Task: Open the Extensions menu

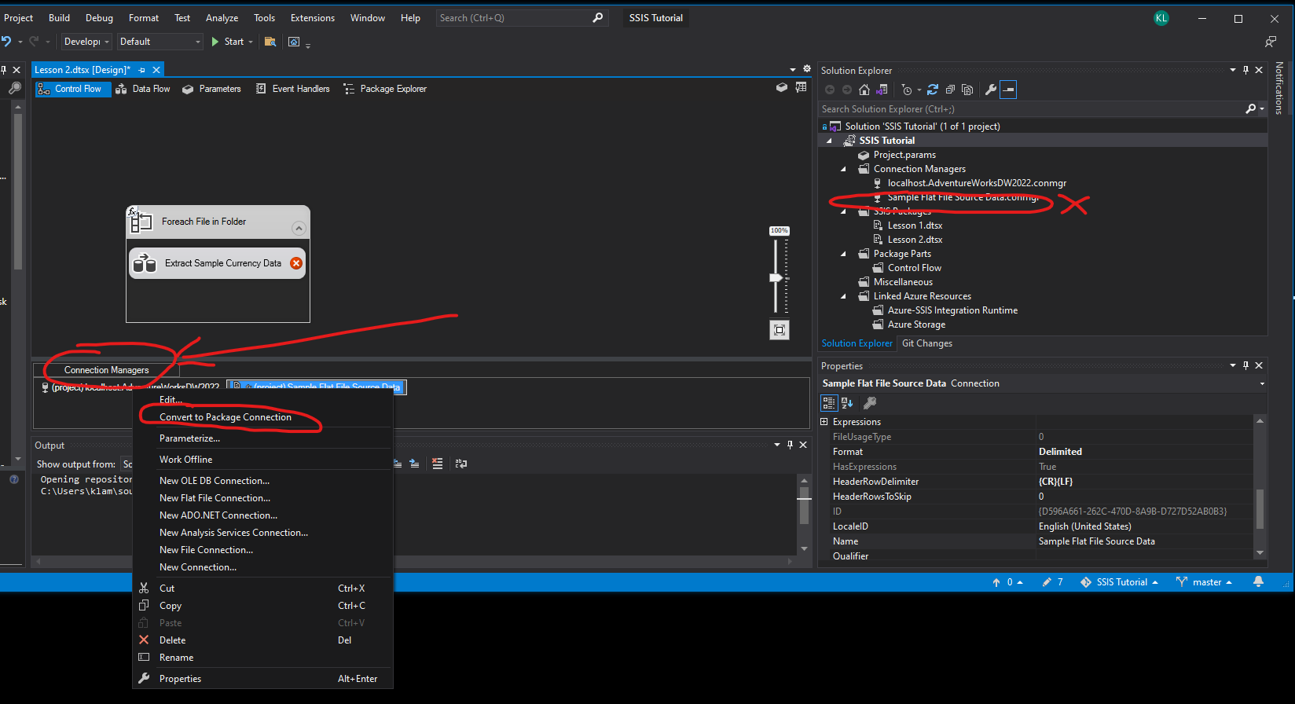Action: tap(313, 18)
